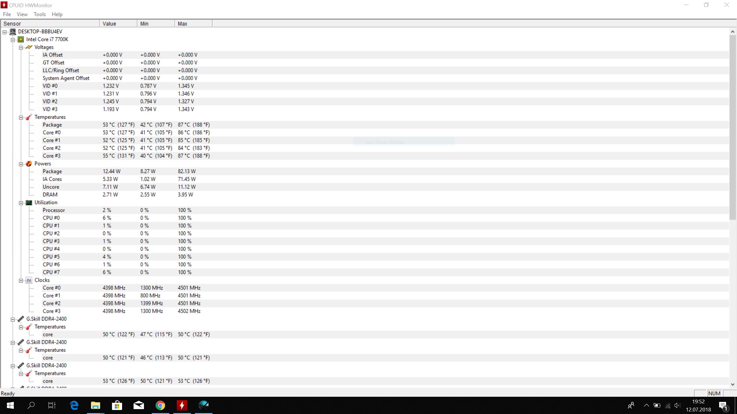This screenshot has width=737, height=414.
Task: Click the Utilization graph icon
Action: [29, 203]
